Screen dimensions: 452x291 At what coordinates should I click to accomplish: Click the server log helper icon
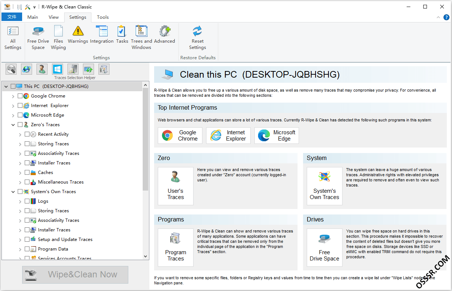click(73, 69)
